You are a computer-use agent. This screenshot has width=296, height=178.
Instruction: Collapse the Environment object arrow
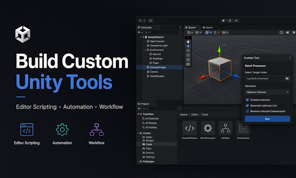point(145,50)
